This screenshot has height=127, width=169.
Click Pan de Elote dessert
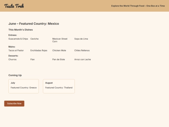(59, 59)
